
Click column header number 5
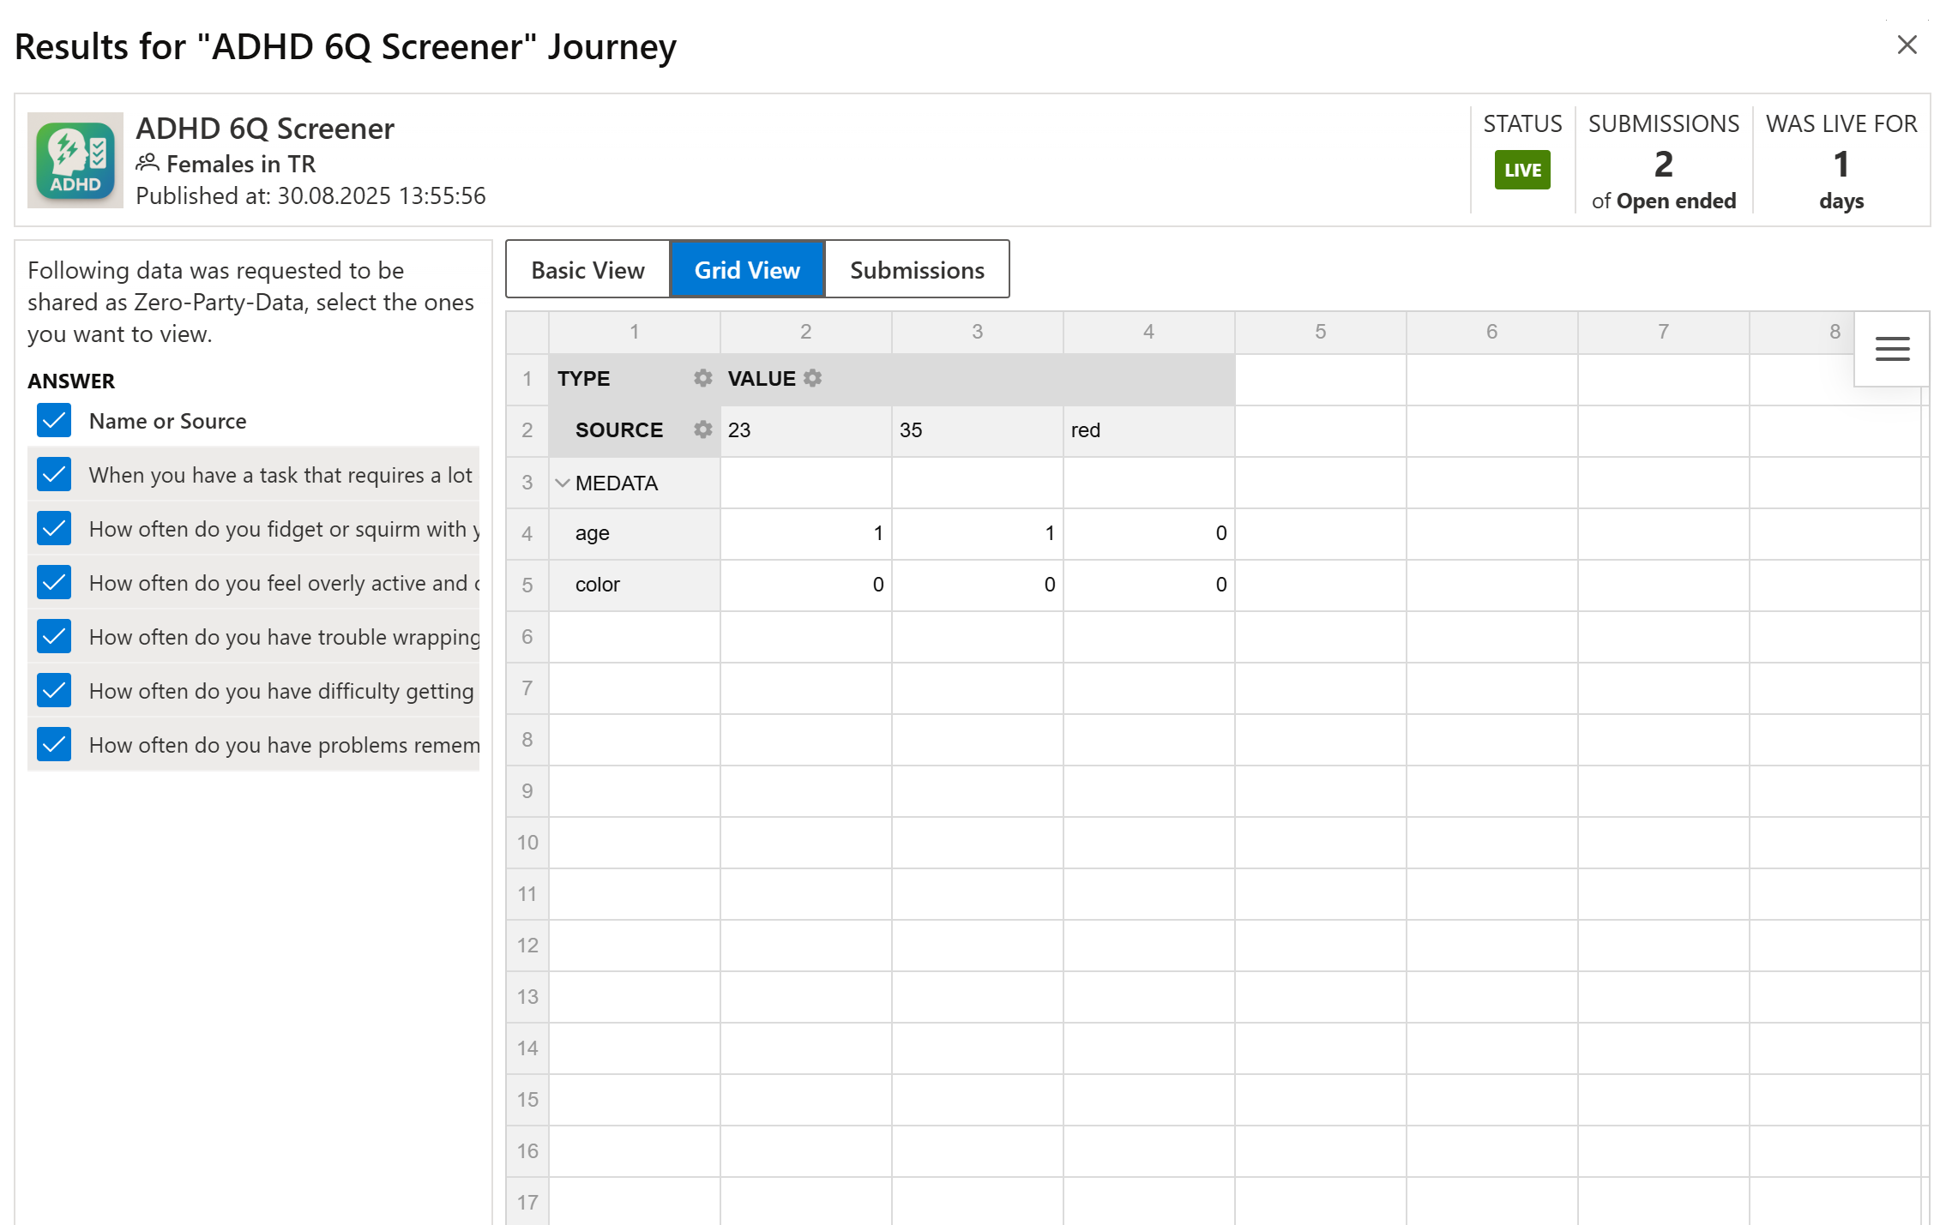(x=1319, y=332)
